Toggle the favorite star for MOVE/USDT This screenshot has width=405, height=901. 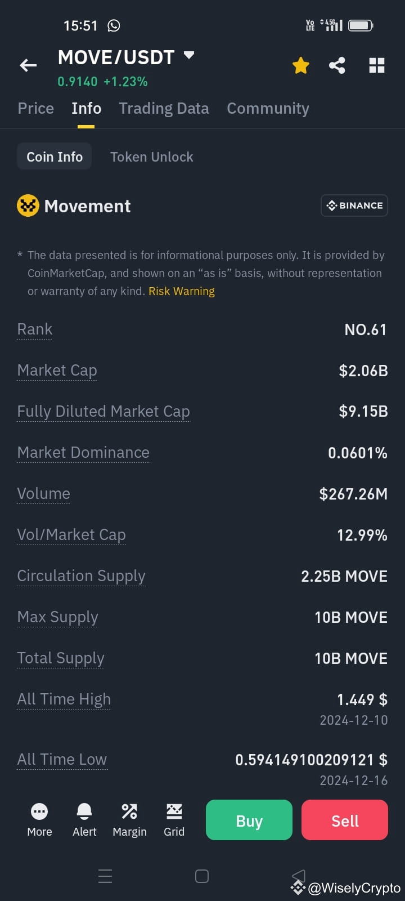[301, 65]
